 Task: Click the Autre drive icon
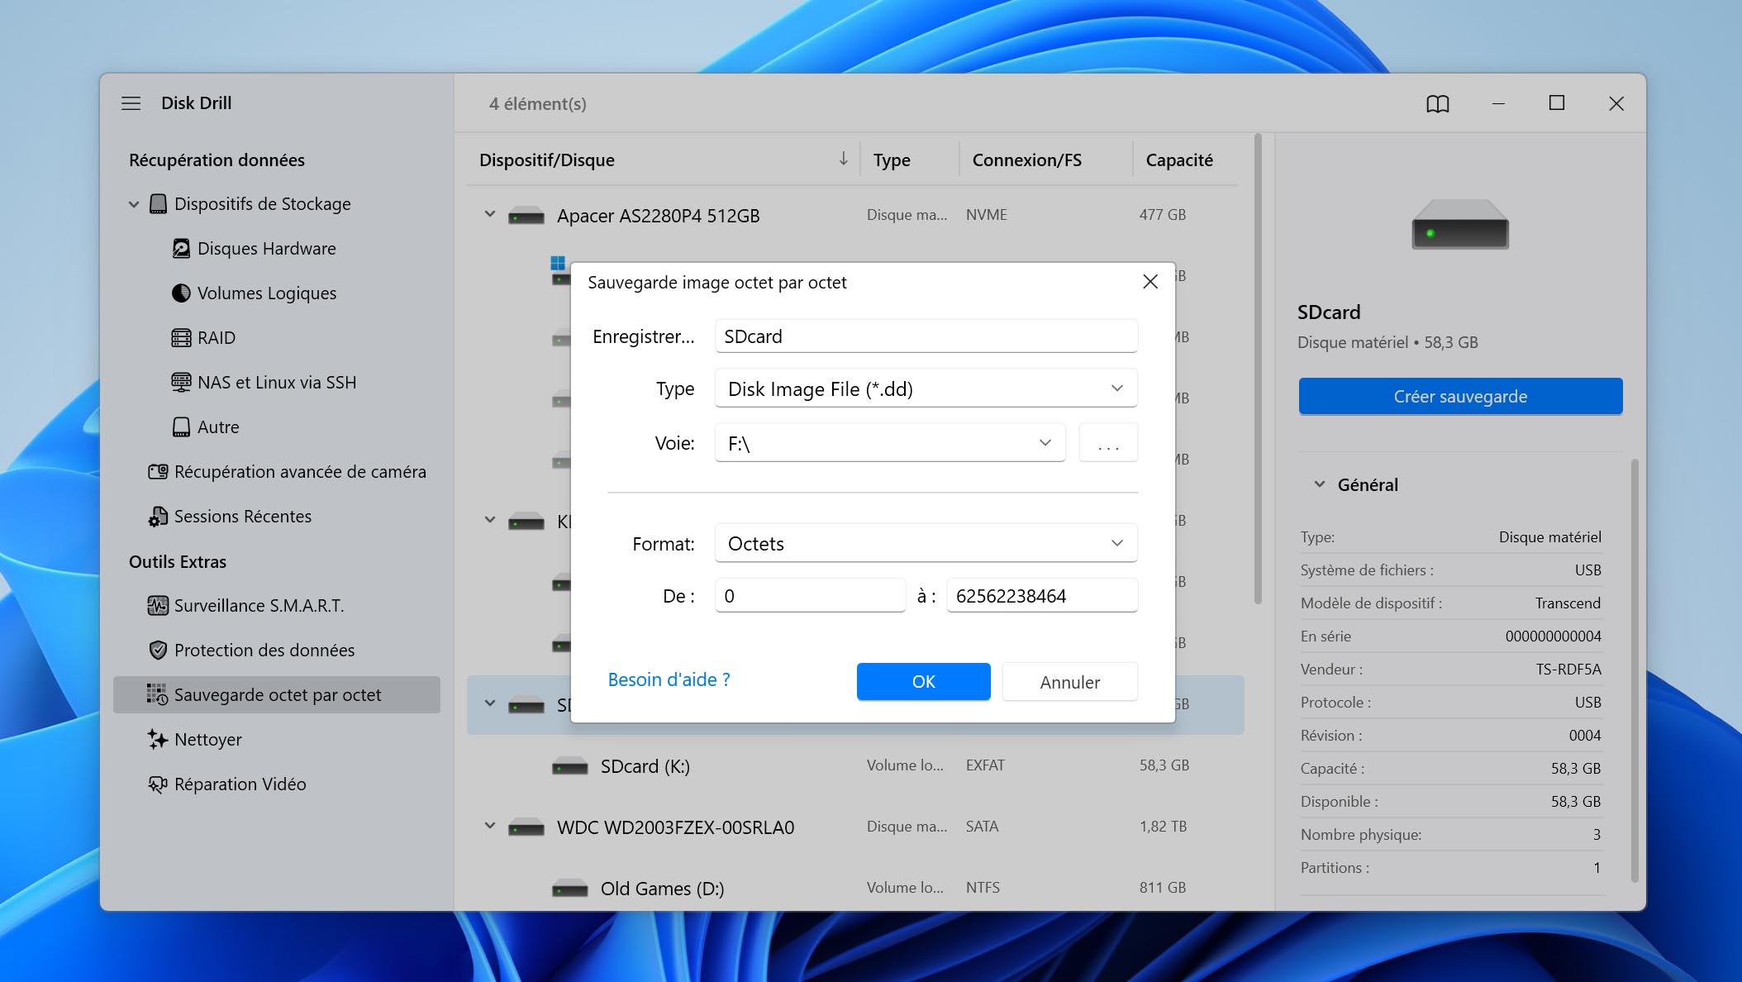181,427
